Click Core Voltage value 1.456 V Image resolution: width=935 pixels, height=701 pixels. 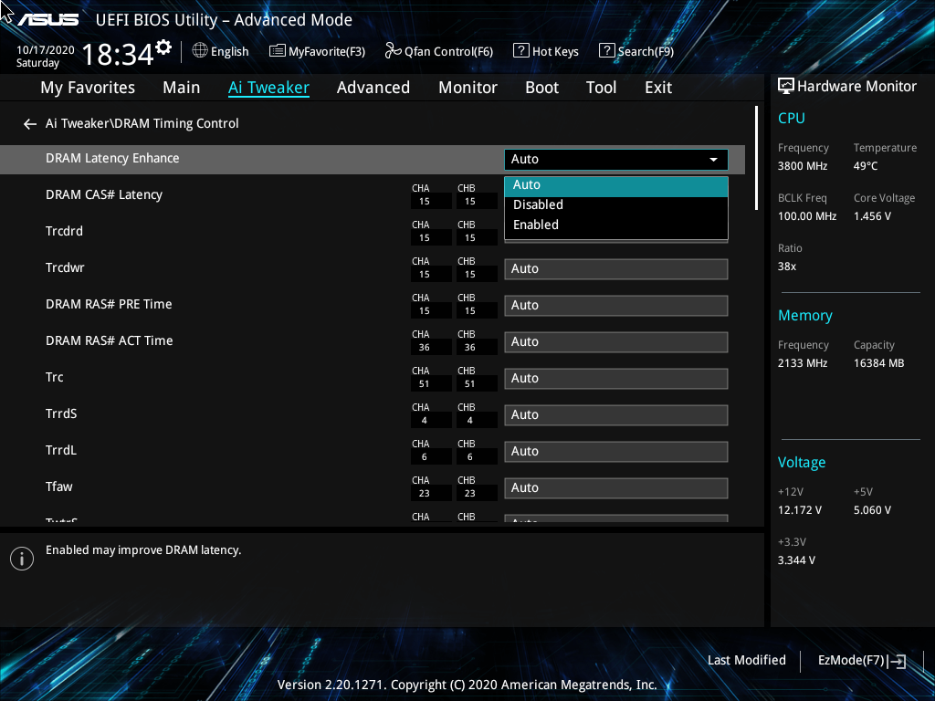(x=872, y=216)
